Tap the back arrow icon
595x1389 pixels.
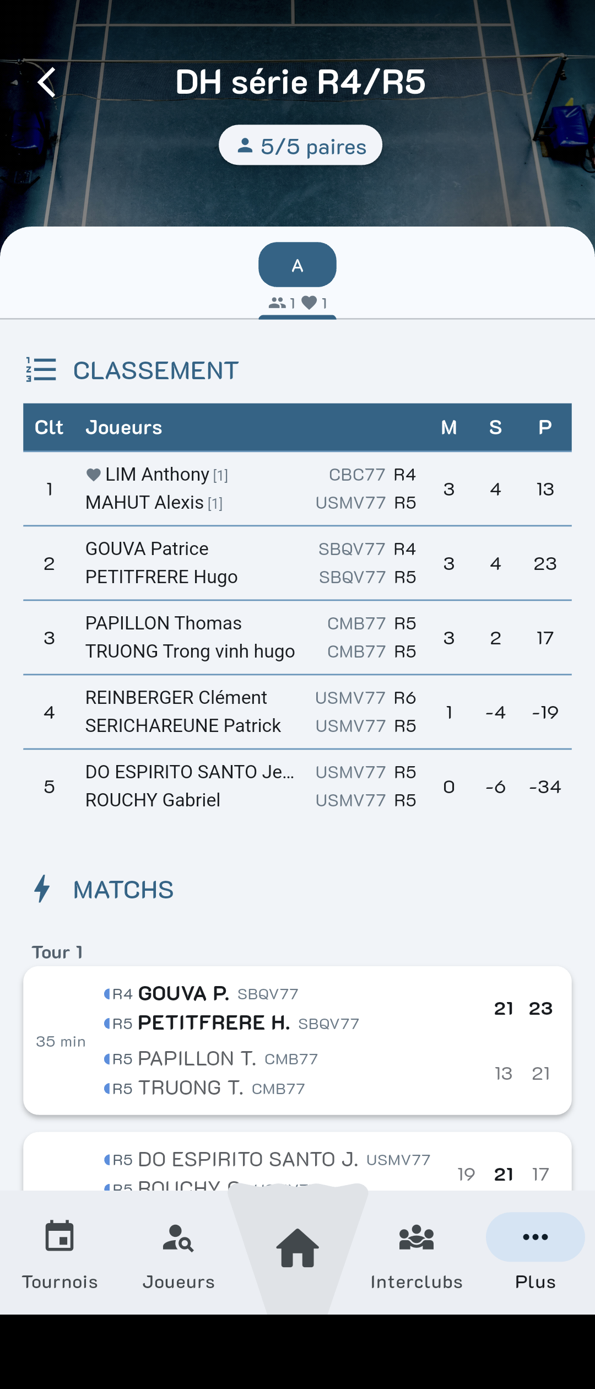click(47, 83)
